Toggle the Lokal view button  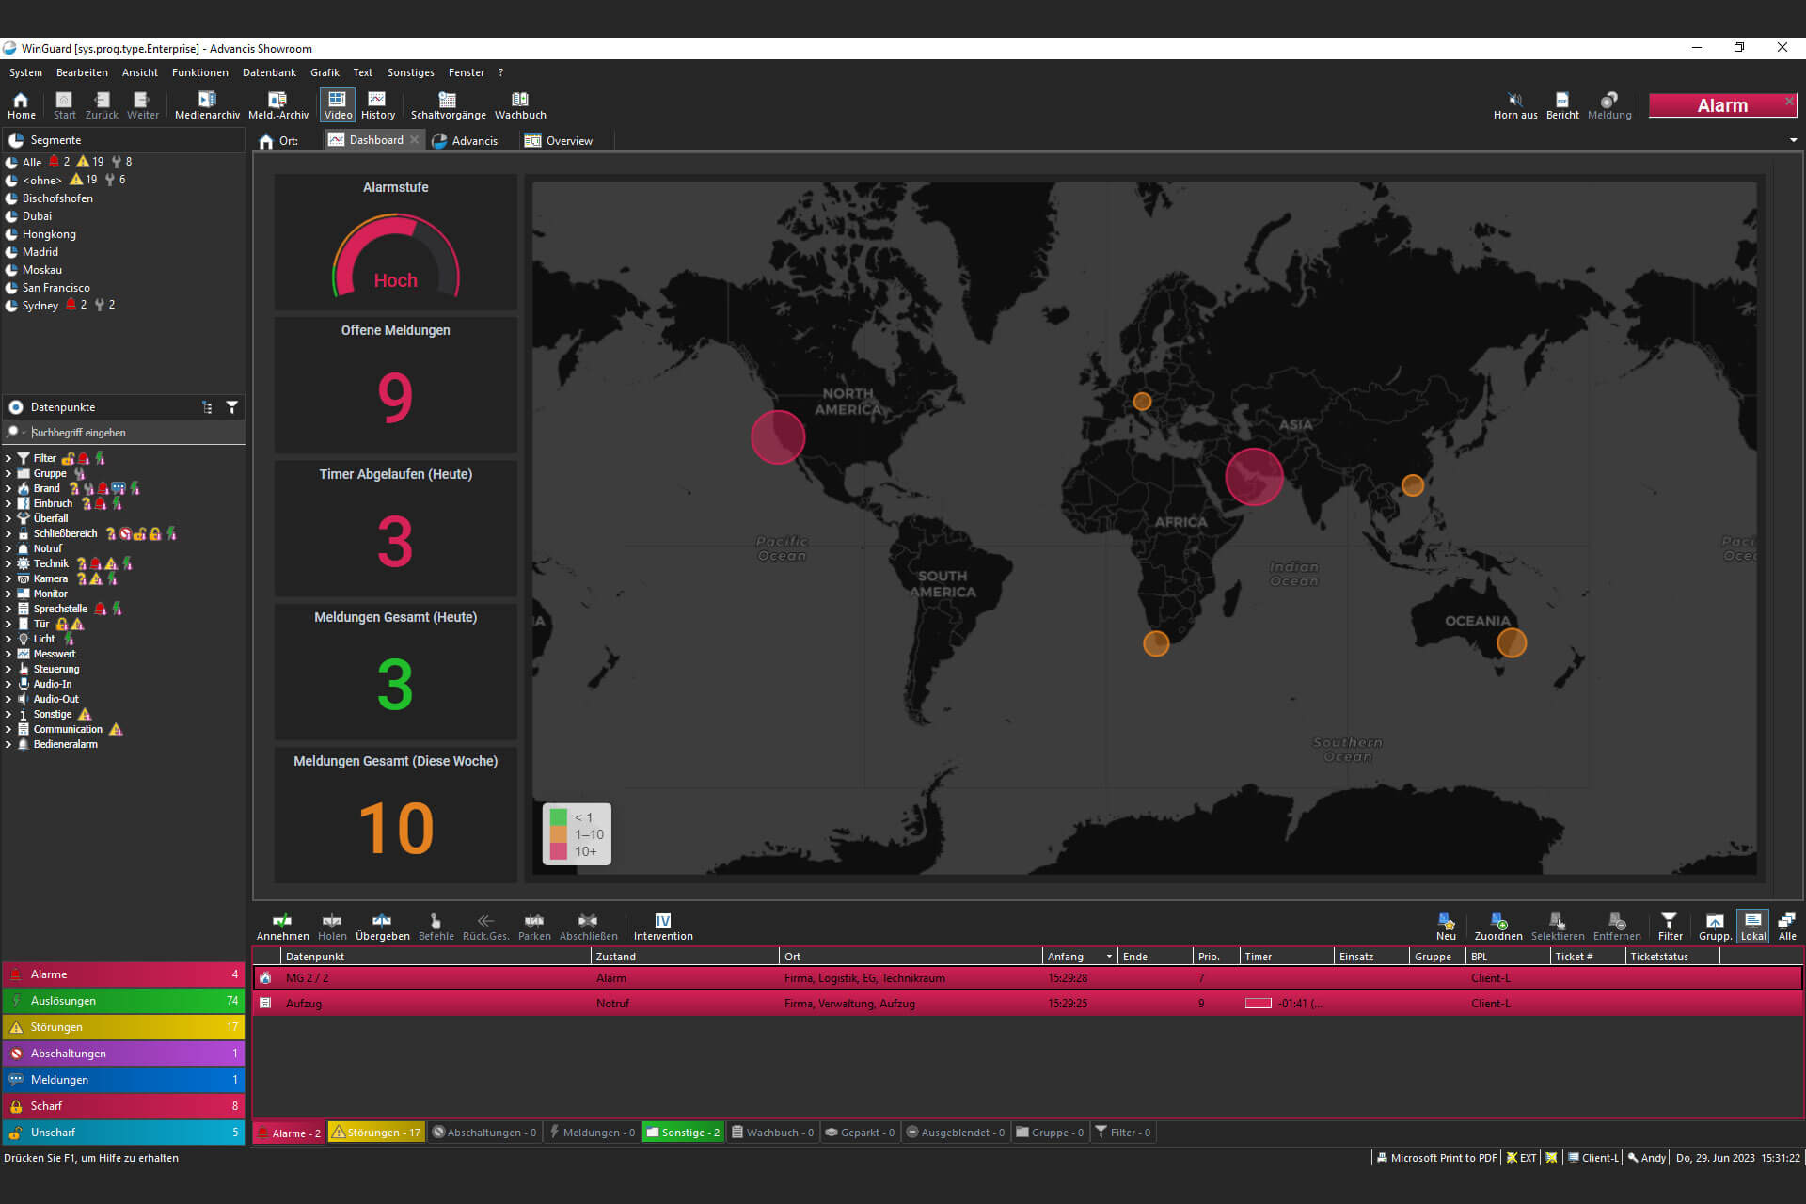[1752, 927]
